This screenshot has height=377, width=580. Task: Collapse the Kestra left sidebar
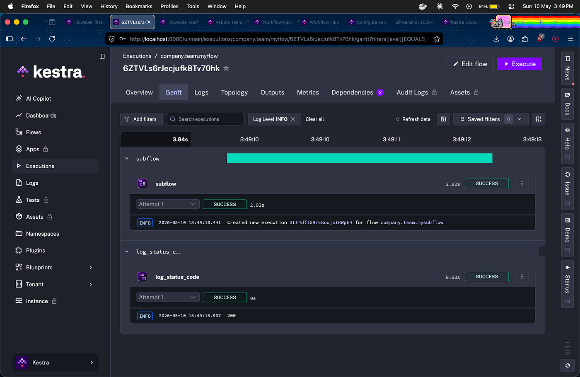click(102, 56)
